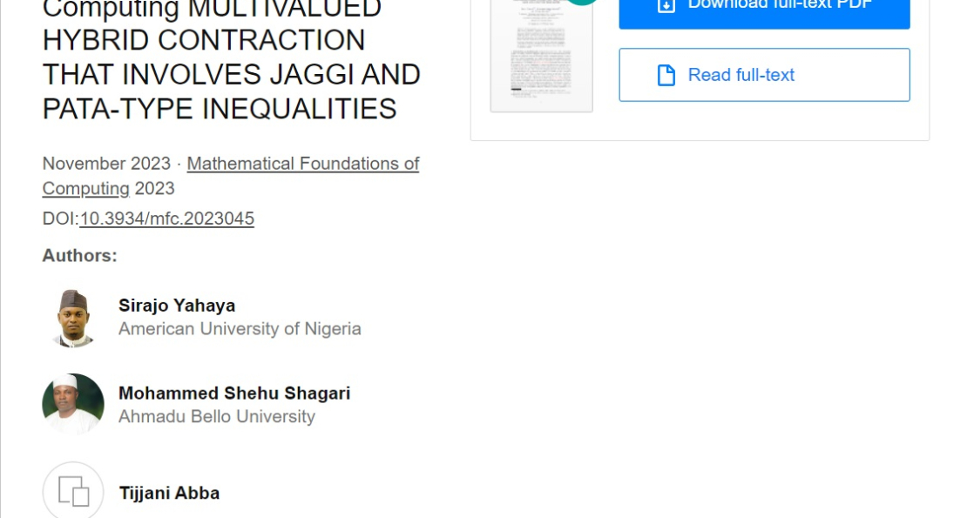
Task: Open author name Tijjani Abba
Action: (x=169, y=494)
